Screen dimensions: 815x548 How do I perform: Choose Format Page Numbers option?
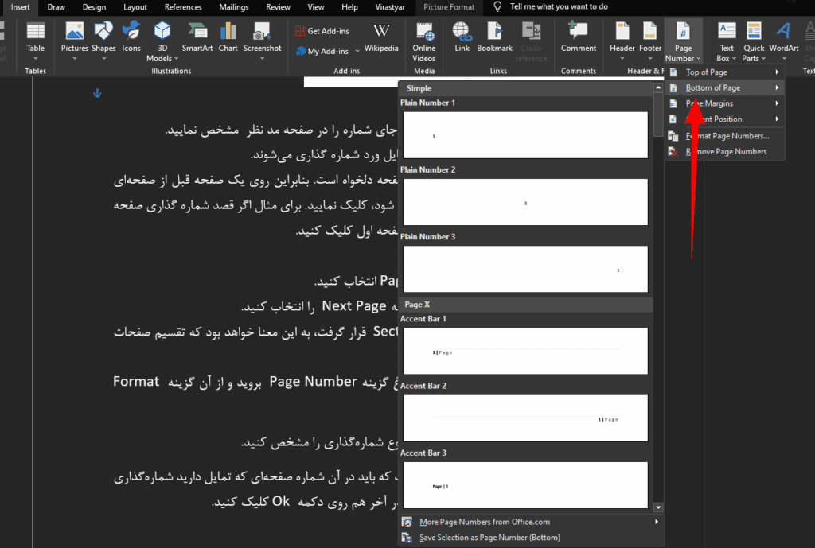[727, 136]
